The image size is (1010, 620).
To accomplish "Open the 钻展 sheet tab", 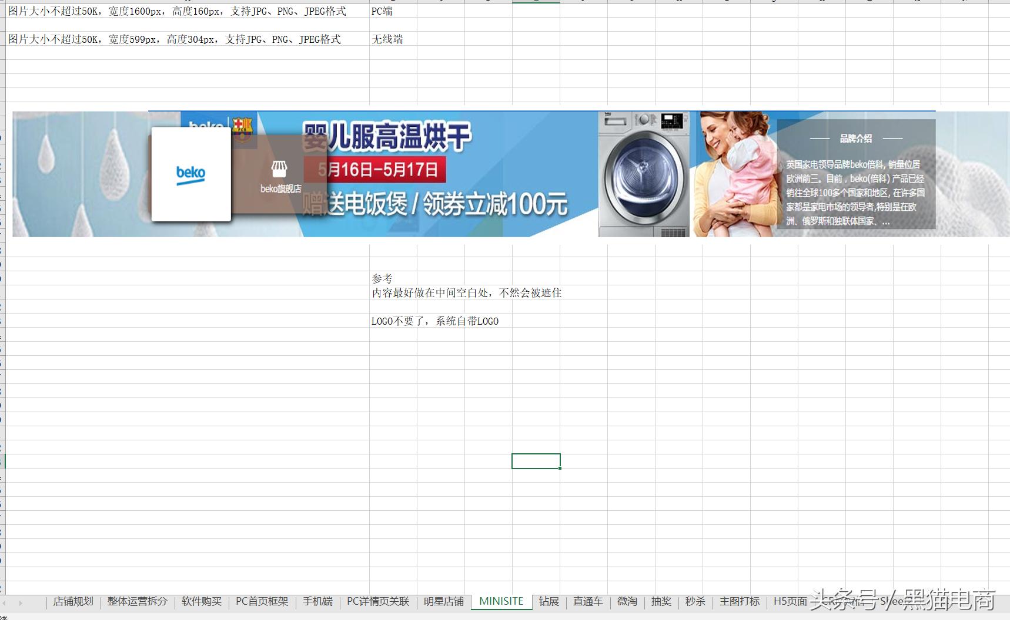I will tap(548, 602).
